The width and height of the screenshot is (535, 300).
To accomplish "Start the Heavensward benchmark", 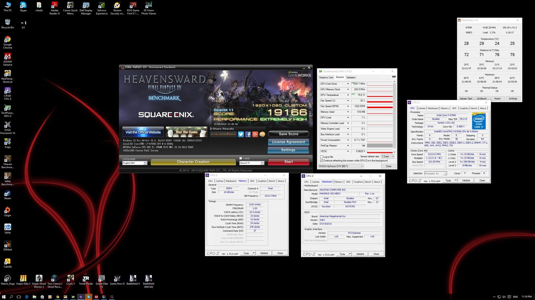I will pyautogui.click(x=288, y=162).
